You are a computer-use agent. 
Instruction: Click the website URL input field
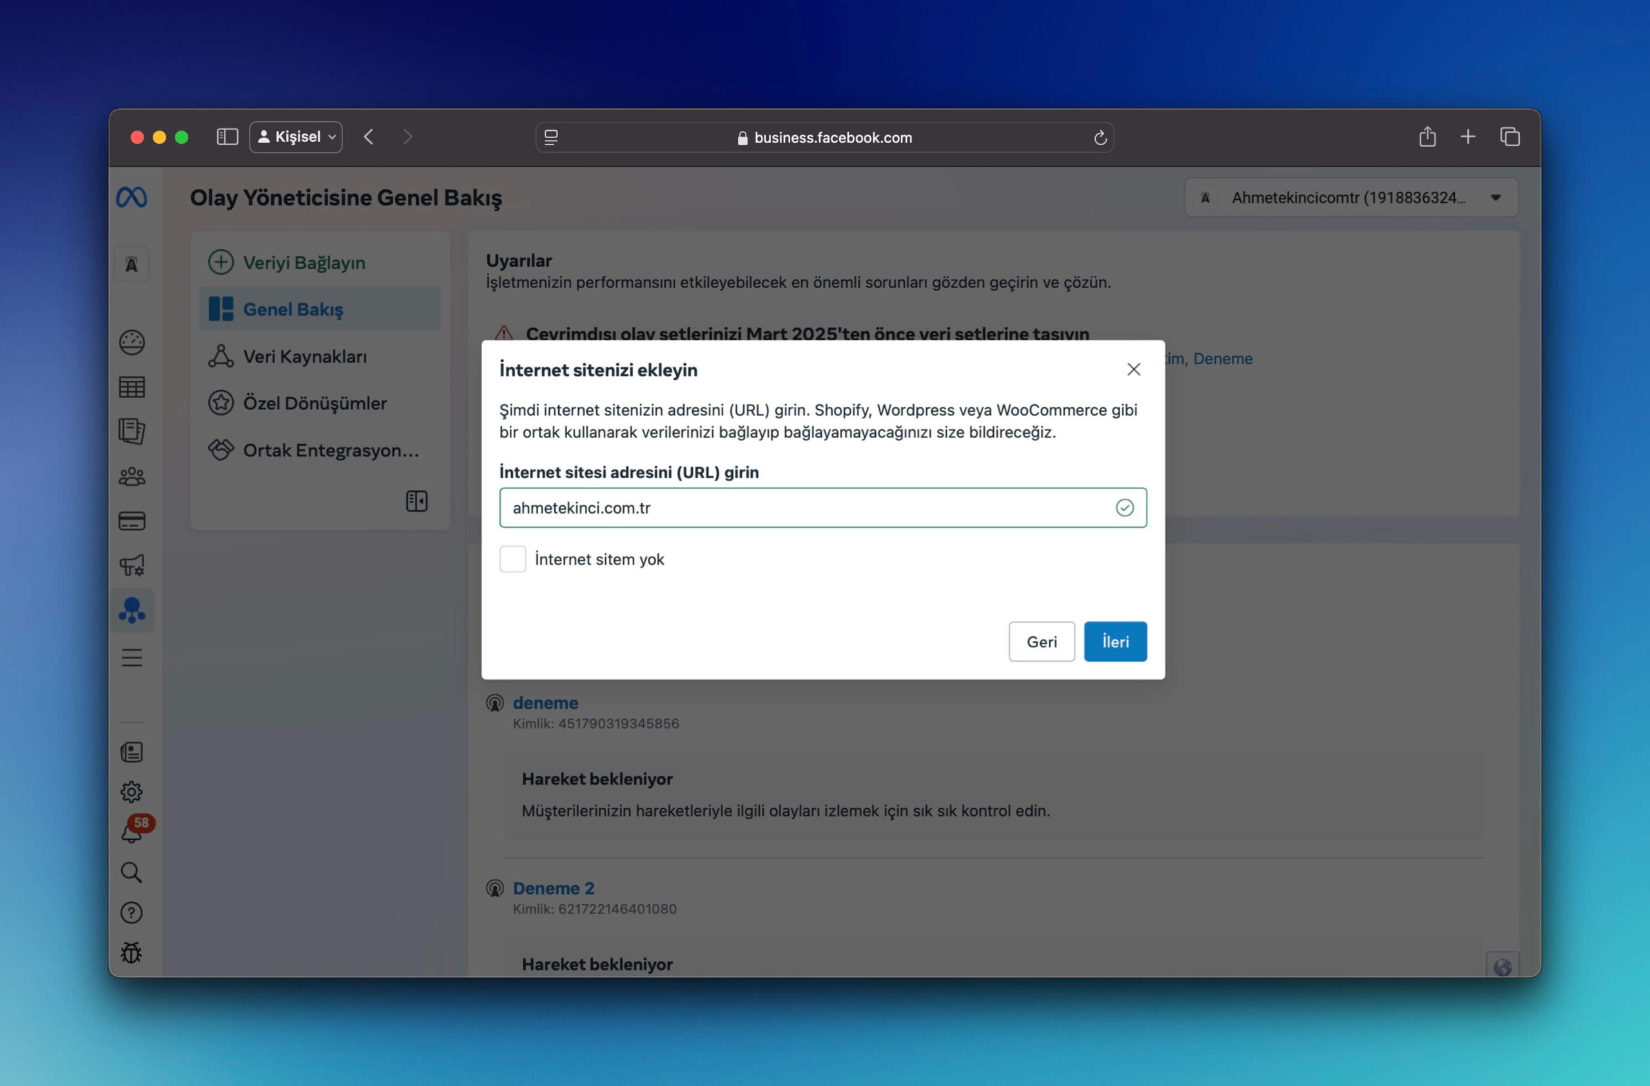coord(804,508)
